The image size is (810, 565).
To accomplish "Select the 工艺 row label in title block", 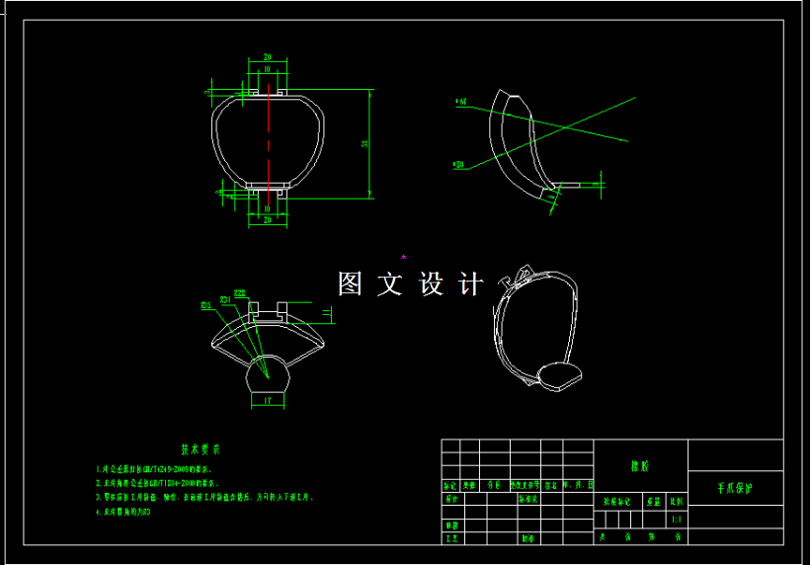I will point(452,538).
